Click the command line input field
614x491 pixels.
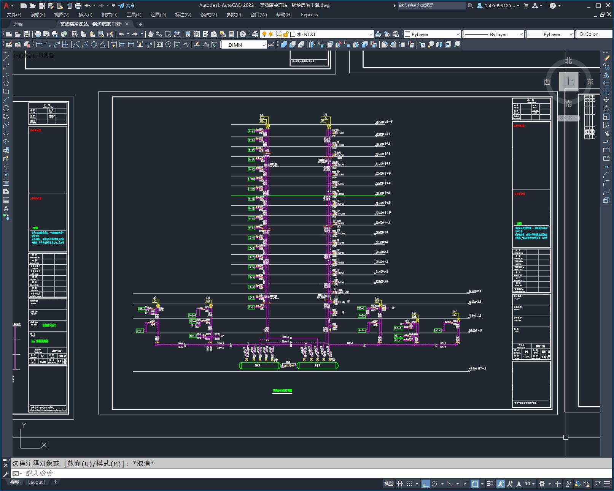pos(312,474)
